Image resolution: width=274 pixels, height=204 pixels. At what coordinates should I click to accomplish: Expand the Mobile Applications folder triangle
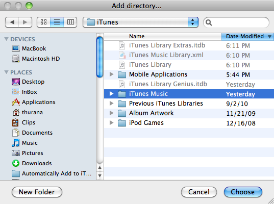111,74
